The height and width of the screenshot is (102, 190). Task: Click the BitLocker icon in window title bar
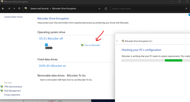point(2,2)
